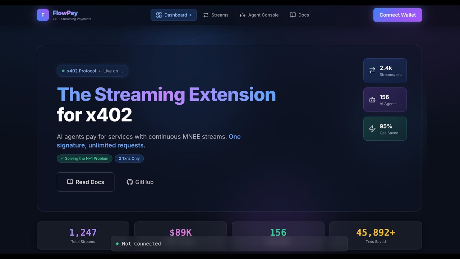
Task: Click the FlowPay brand name
Action: (x=65, y=13)
